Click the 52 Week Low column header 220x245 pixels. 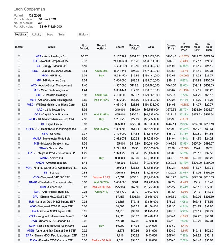point(197,47)
